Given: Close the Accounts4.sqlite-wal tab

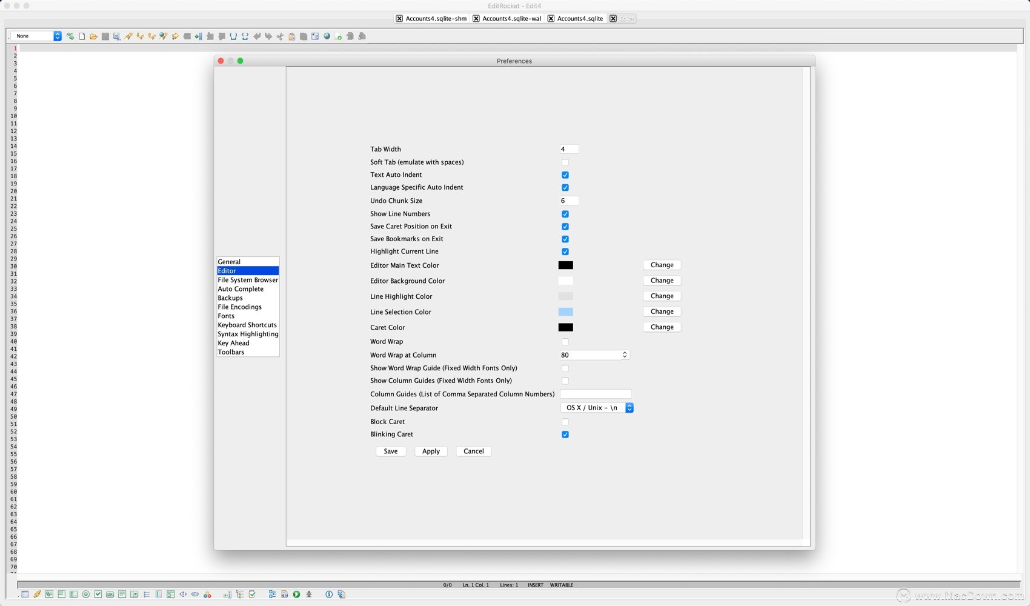Looking at the screenshot, I should click(x=476, y=19).
